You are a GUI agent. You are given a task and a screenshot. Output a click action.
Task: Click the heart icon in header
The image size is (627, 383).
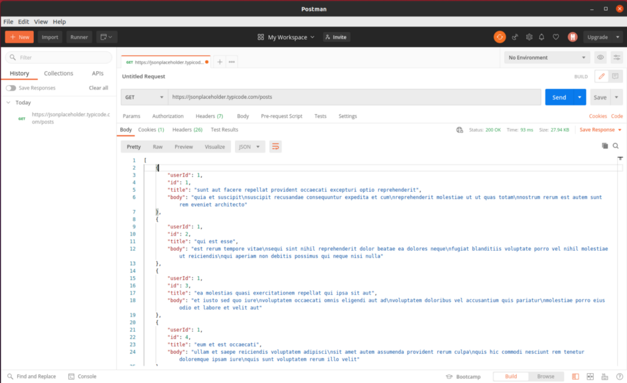coord(556,37)
